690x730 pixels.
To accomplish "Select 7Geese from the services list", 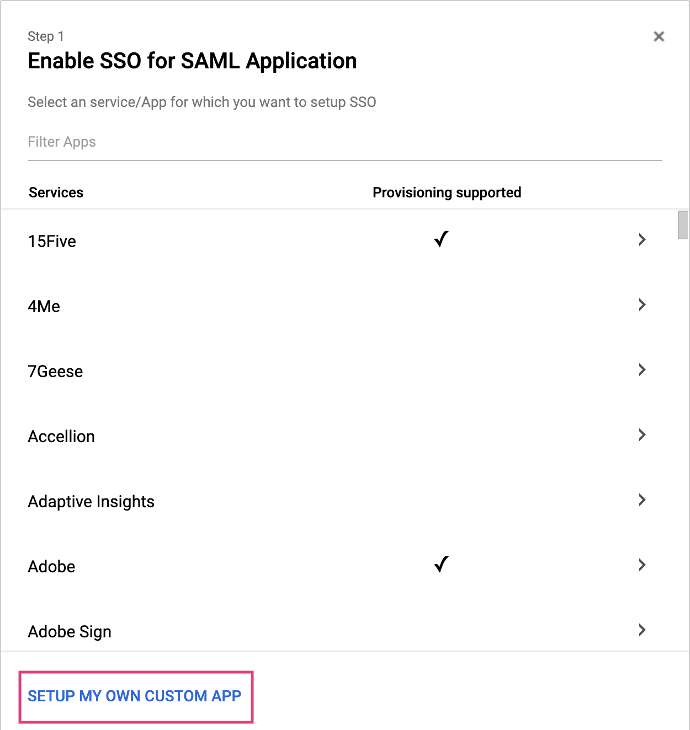I will pyautogui.click(x=55, y=372).
